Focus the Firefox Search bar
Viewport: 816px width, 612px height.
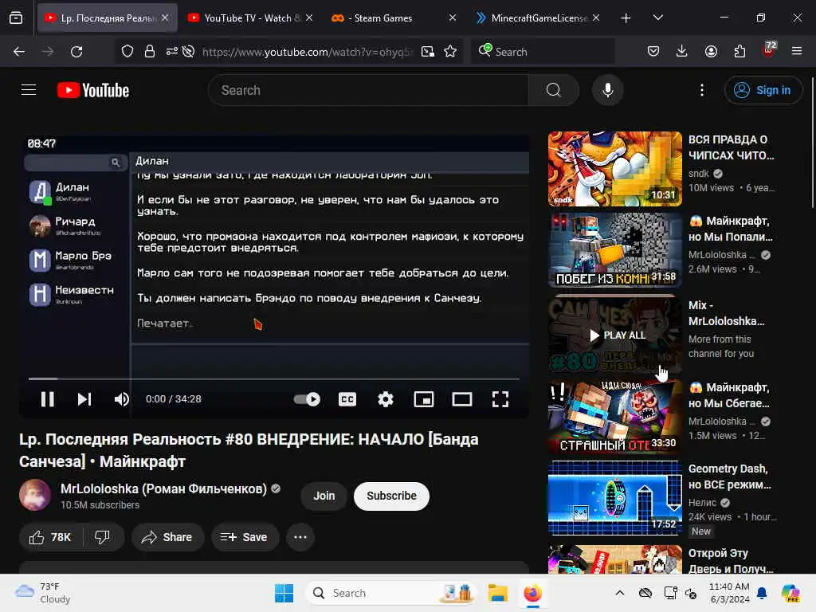click(x=543, y=52)
